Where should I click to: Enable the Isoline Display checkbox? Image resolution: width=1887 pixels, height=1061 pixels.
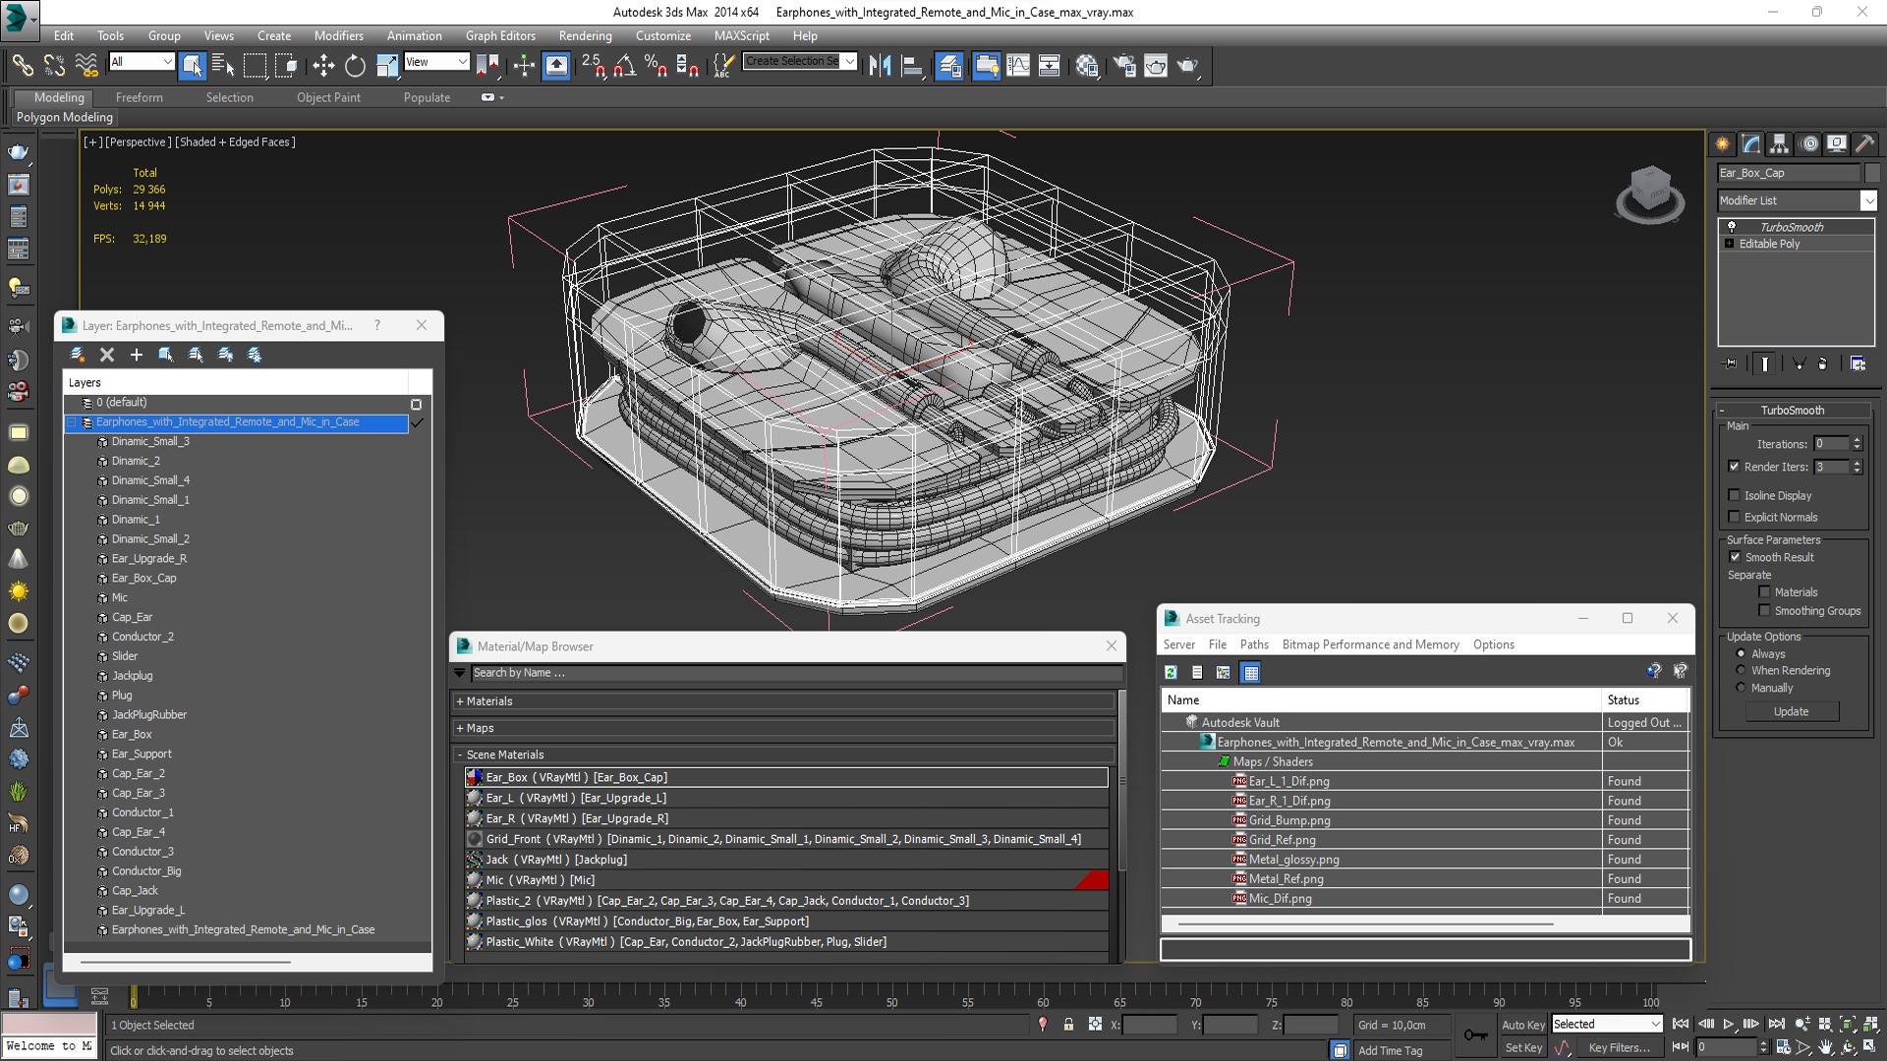1734,495
